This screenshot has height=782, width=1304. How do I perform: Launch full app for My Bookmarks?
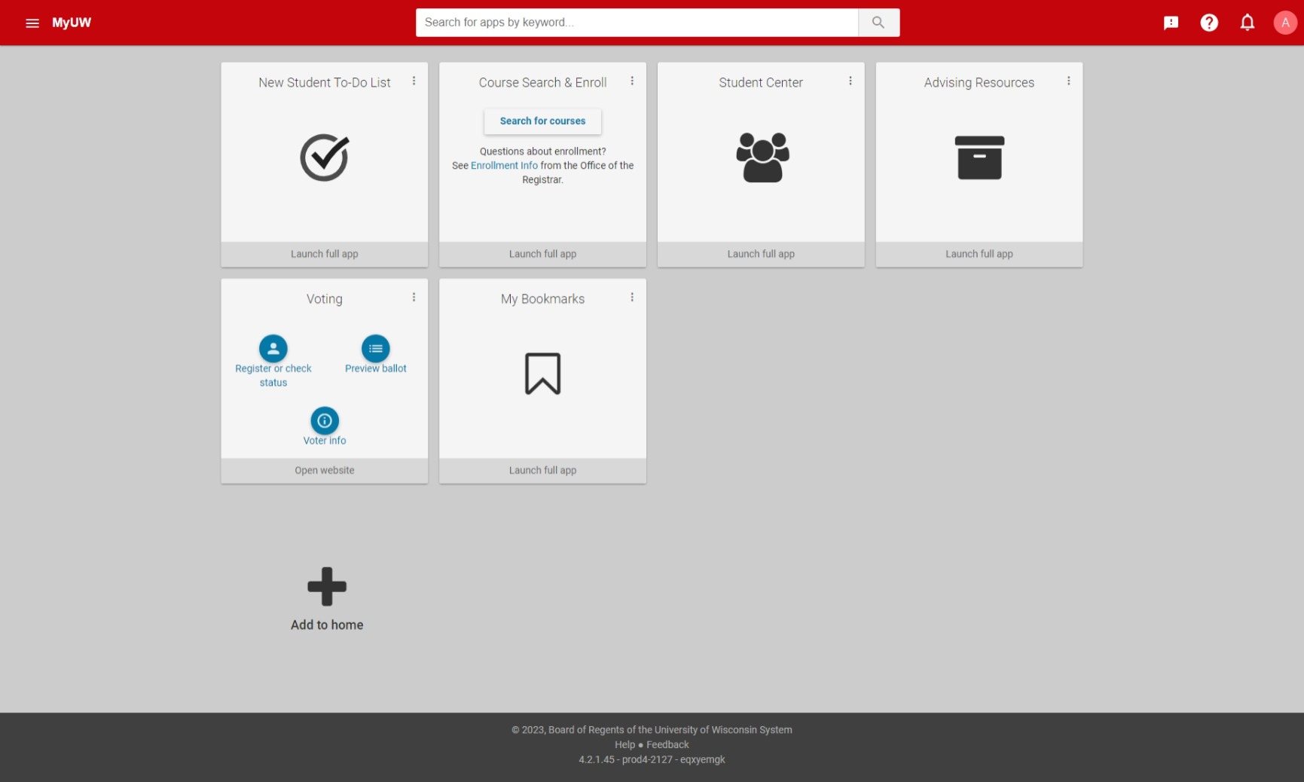click(x=542, y=470)
